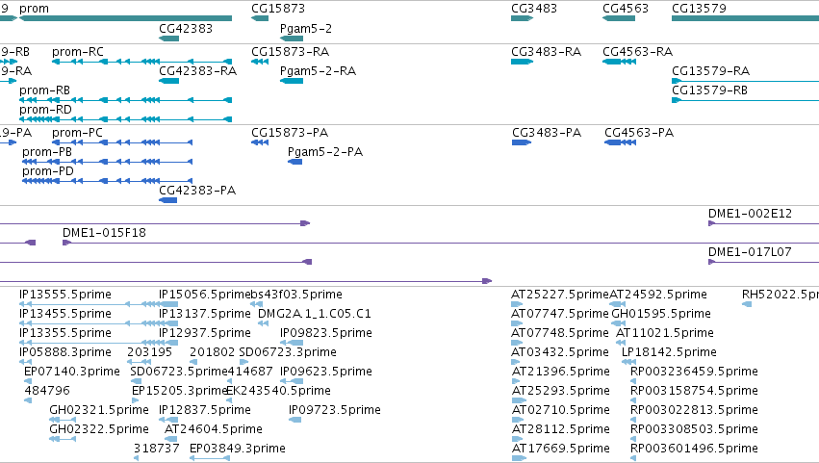Click the IP13355.5prime EST label
The width and height of the screenshot is (819, 463).
click(65, 333)
